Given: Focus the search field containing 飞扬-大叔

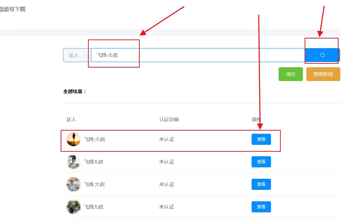Looking at the screenshot, I should click(x=198, y=55).
